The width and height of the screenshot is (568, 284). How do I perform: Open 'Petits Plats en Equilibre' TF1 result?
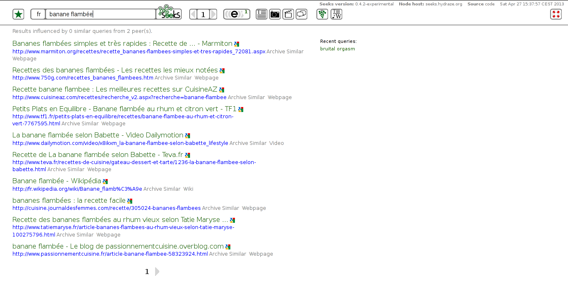(124, 109)
